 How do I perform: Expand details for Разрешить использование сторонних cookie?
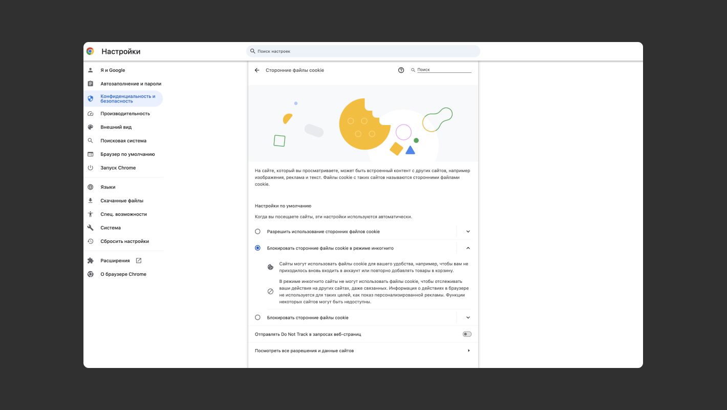click(467, 231)
